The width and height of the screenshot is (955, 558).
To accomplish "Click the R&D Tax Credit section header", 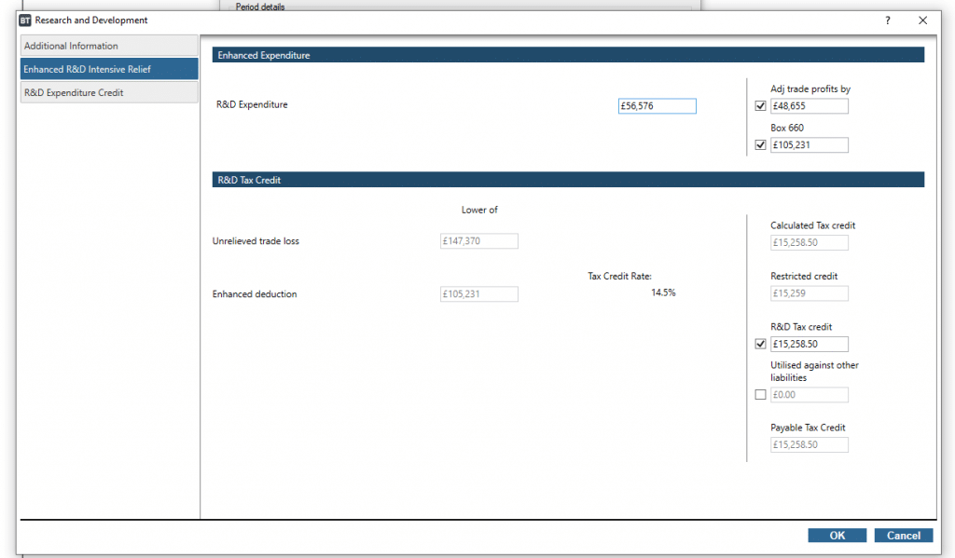I will [x=568, y=180].
